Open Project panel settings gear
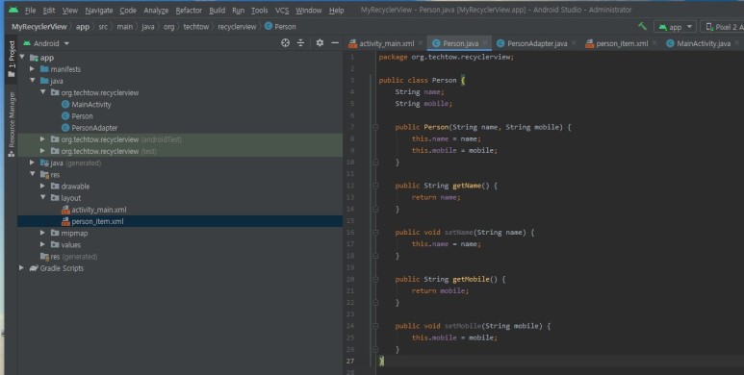Image resolution: width=744 pixels, height=375 pixels. 320,43
